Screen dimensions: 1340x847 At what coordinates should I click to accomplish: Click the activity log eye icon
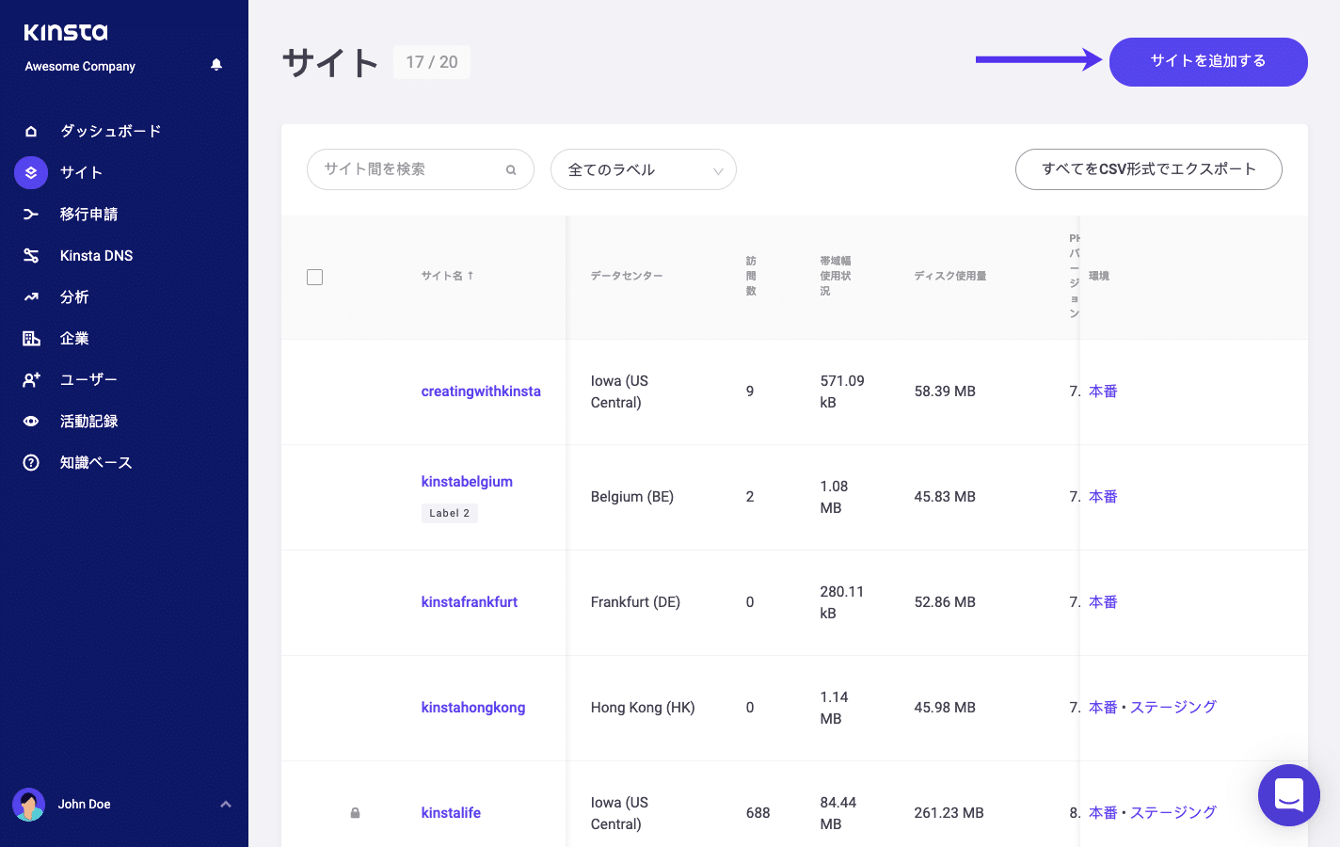(31, 421)
